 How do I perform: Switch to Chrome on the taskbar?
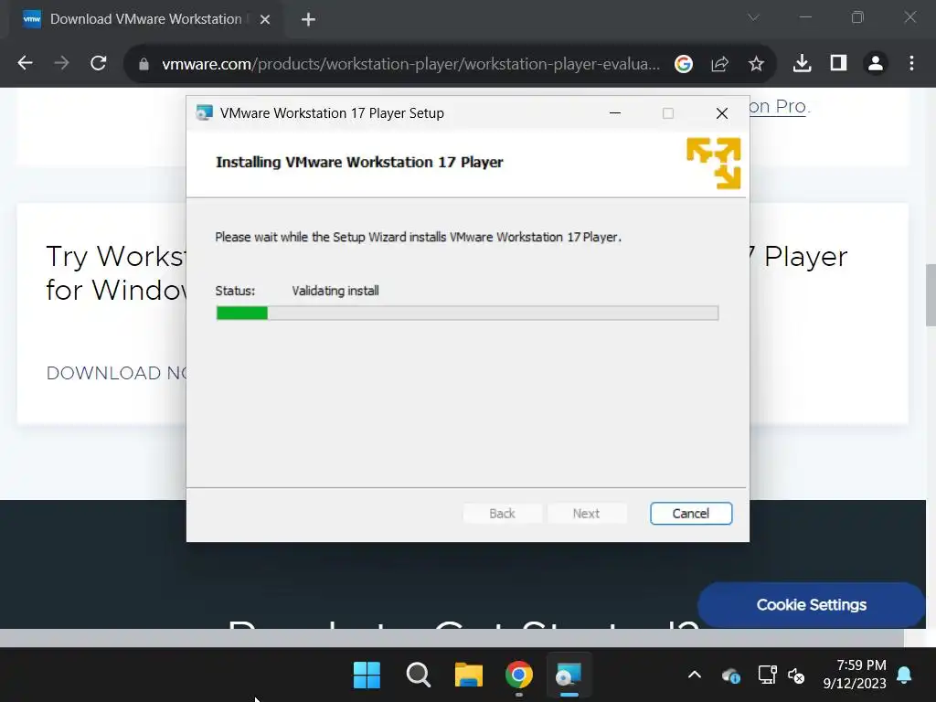tap(519, 675)
